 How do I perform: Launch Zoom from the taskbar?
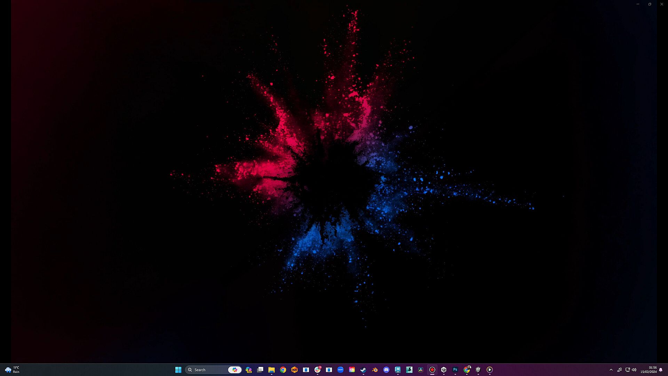[x=340, y=370]
